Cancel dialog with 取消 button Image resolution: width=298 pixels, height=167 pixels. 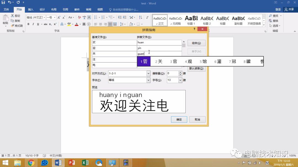coord(197,119)
